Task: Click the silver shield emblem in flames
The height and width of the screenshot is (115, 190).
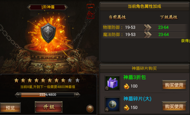Action: pyautogui.click(x=48, y=33)
